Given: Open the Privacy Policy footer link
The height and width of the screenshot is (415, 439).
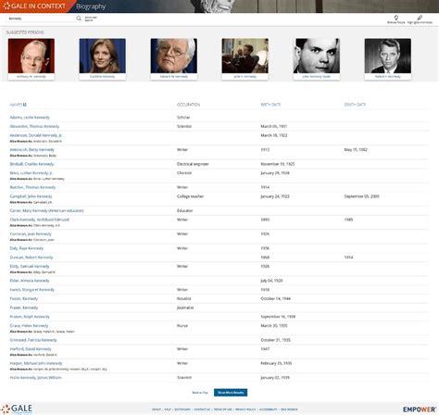Looking at the screenshot, I should point(245,409).
